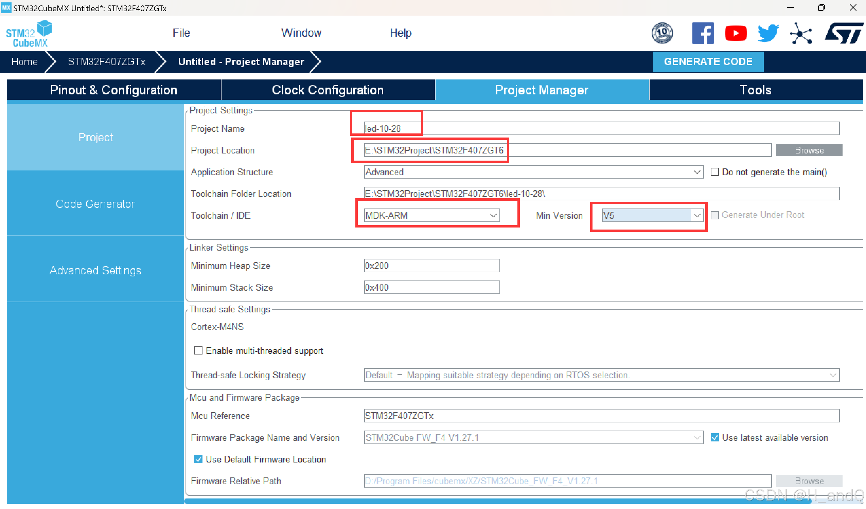Open the Twitter bird icon
Viewport: 866px width, 509px height.
point(768,33)
